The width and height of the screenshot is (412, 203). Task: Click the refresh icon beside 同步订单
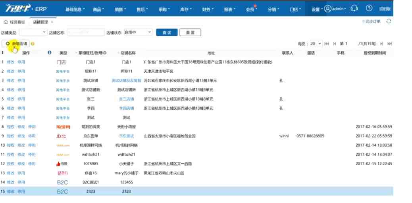point(389,21)
